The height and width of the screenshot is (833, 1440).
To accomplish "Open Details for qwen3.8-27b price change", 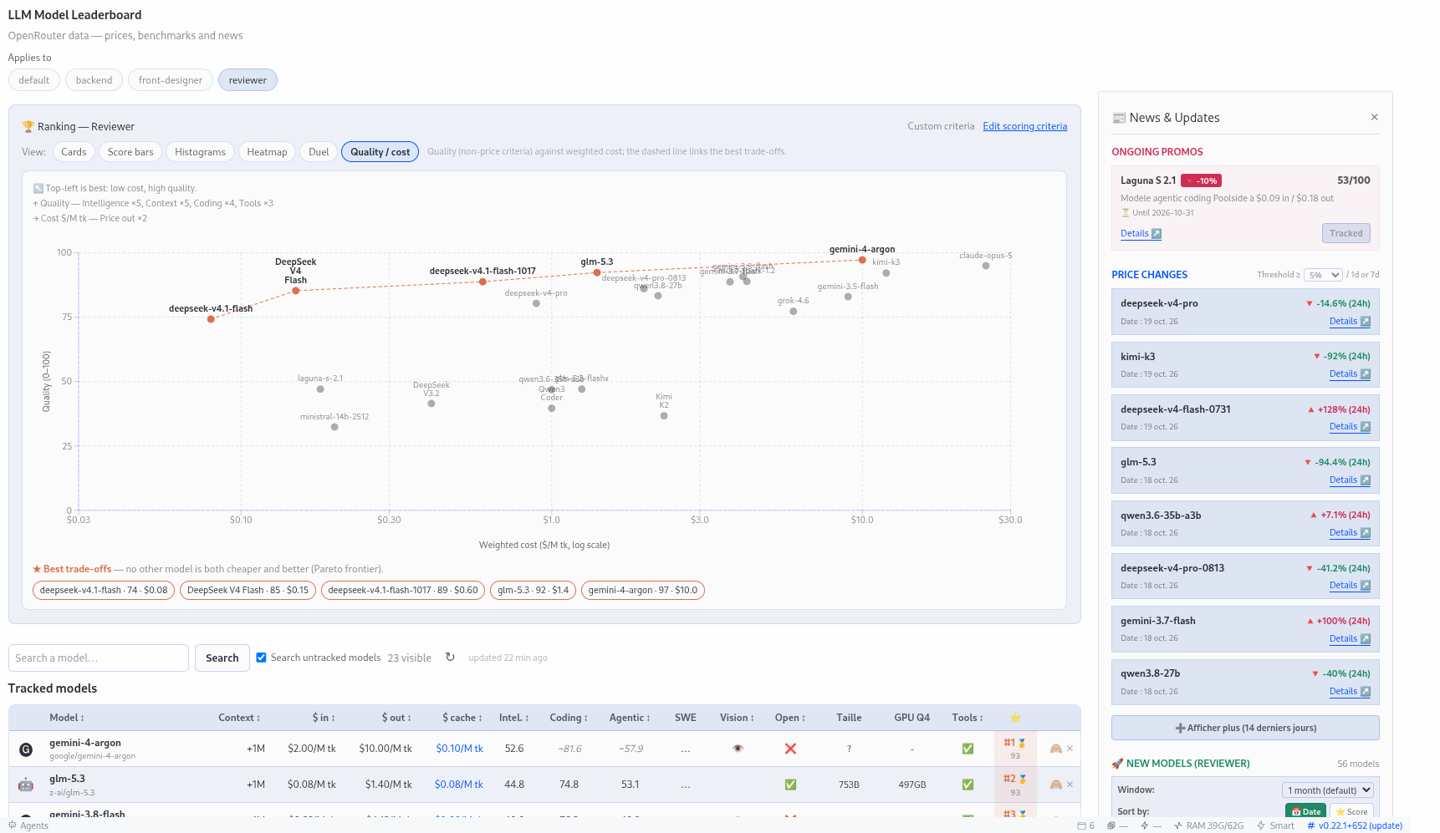I will [x=1350, y=692].
